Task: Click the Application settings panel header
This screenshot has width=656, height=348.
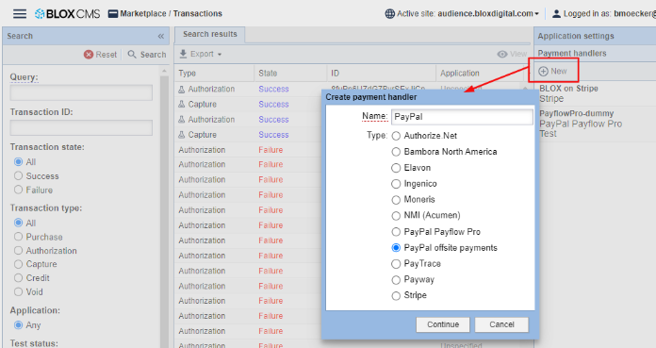Action: pos(595,36)
